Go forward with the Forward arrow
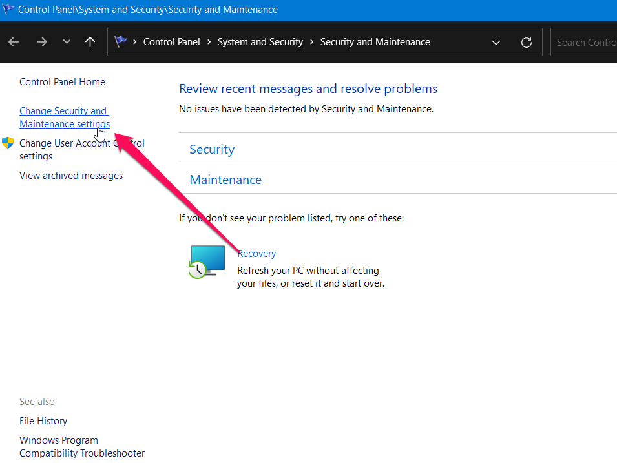617x463 pixels. tap(42, 42)
